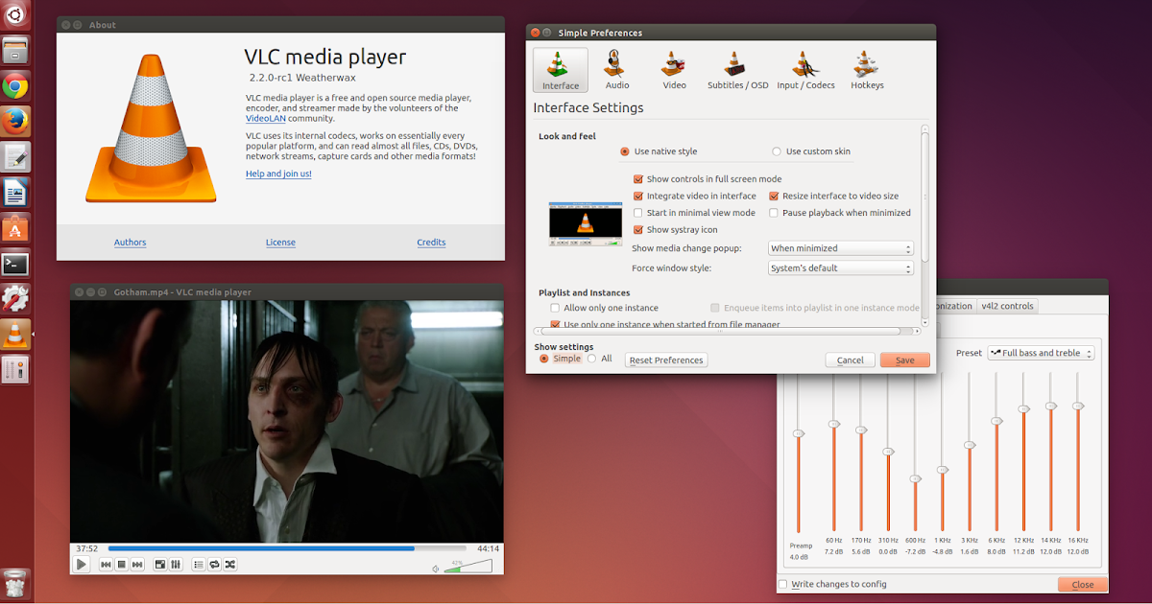Screen dimensions: 1152x604
Task: Select Use native style radio button
Action: [x=625, y=151]
